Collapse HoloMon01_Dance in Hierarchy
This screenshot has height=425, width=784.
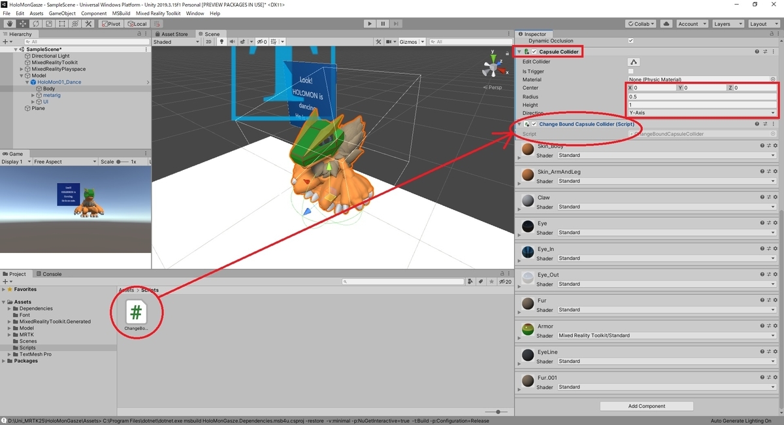(28, 82)
